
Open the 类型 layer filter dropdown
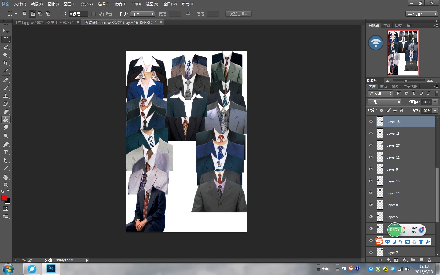pyautogui.click(x=380, y=94)
